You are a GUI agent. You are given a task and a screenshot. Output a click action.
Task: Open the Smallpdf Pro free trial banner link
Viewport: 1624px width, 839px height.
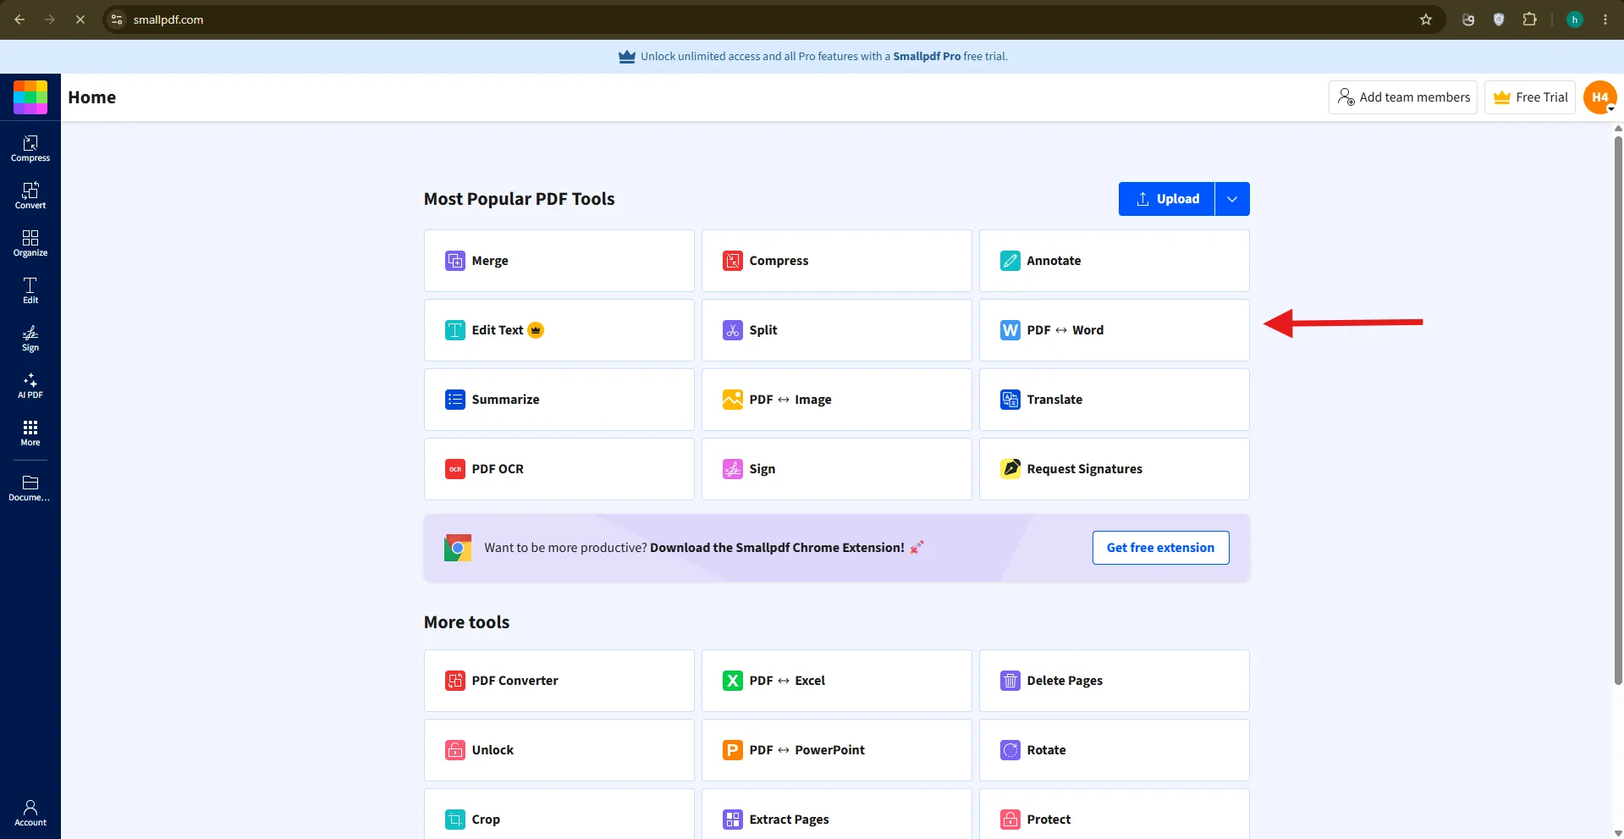click(x=813, y=57)
